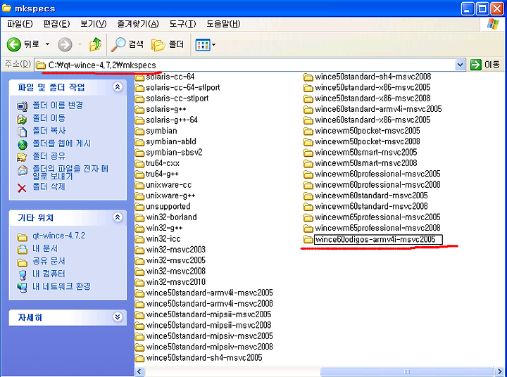Screen dimensions: 507x377
Task: Select the wince50standard-sh4-msvc2005 folder icon
Action: point(139,358)
